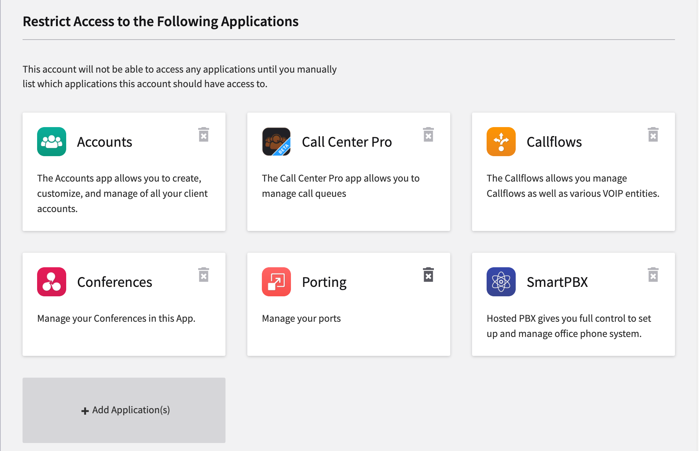Screen dimensions: 699x451
Task: Select the Call Center Pro title
Action: tap(347, 142)
